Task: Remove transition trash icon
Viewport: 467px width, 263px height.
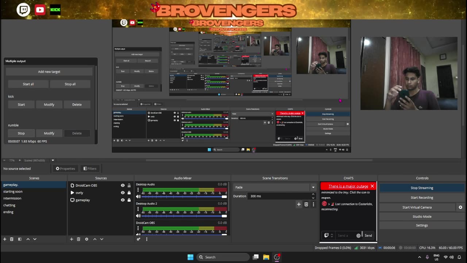Action: pos(306,205)
